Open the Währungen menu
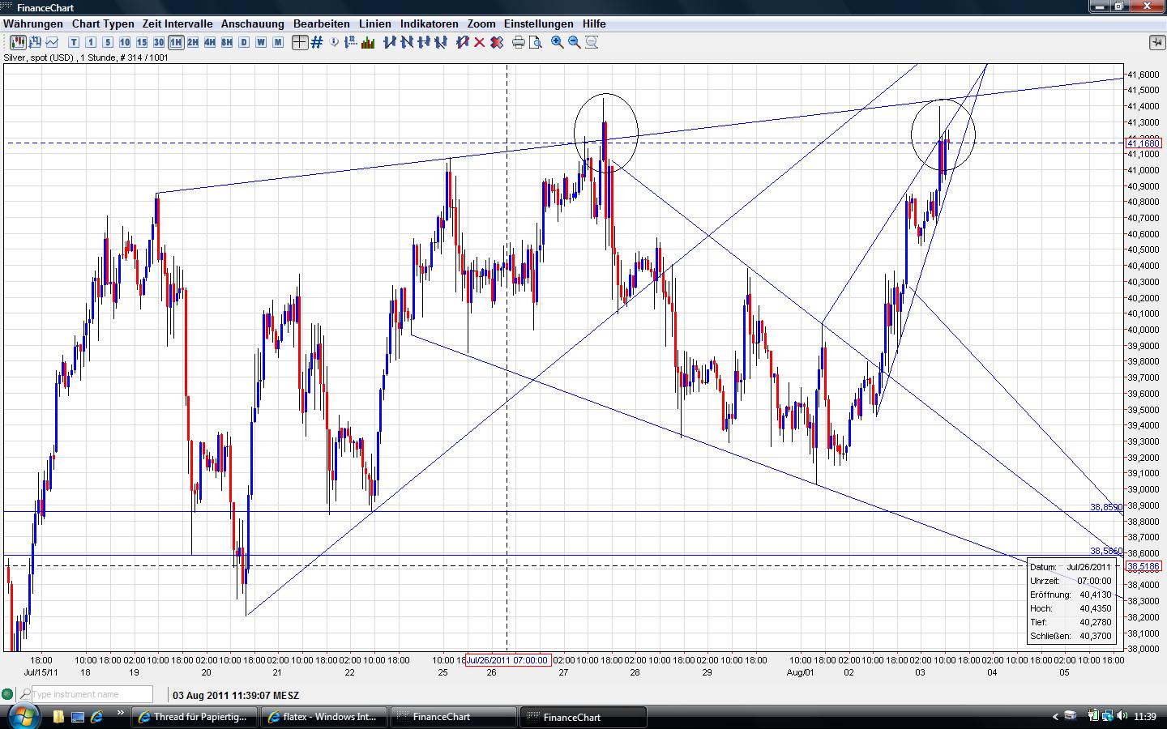1167x729 pixels. [x=33, y=24]
